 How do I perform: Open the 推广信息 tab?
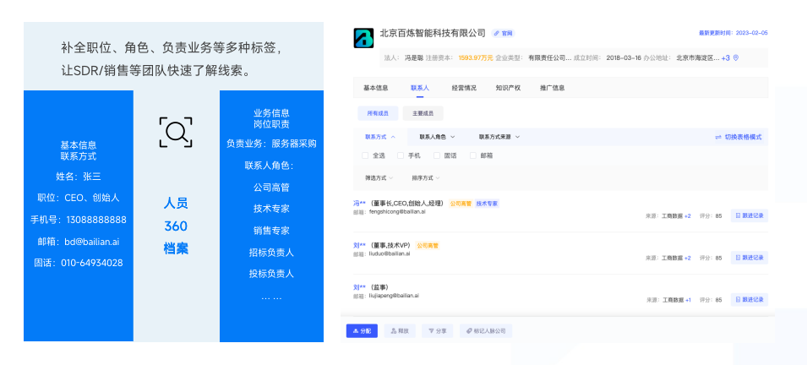[x=553, y=88]
